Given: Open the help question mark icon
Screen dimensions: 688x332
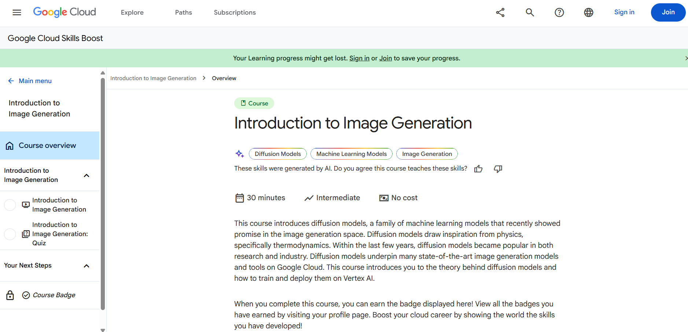Looking at the screenshot, I should pos(559,12).
